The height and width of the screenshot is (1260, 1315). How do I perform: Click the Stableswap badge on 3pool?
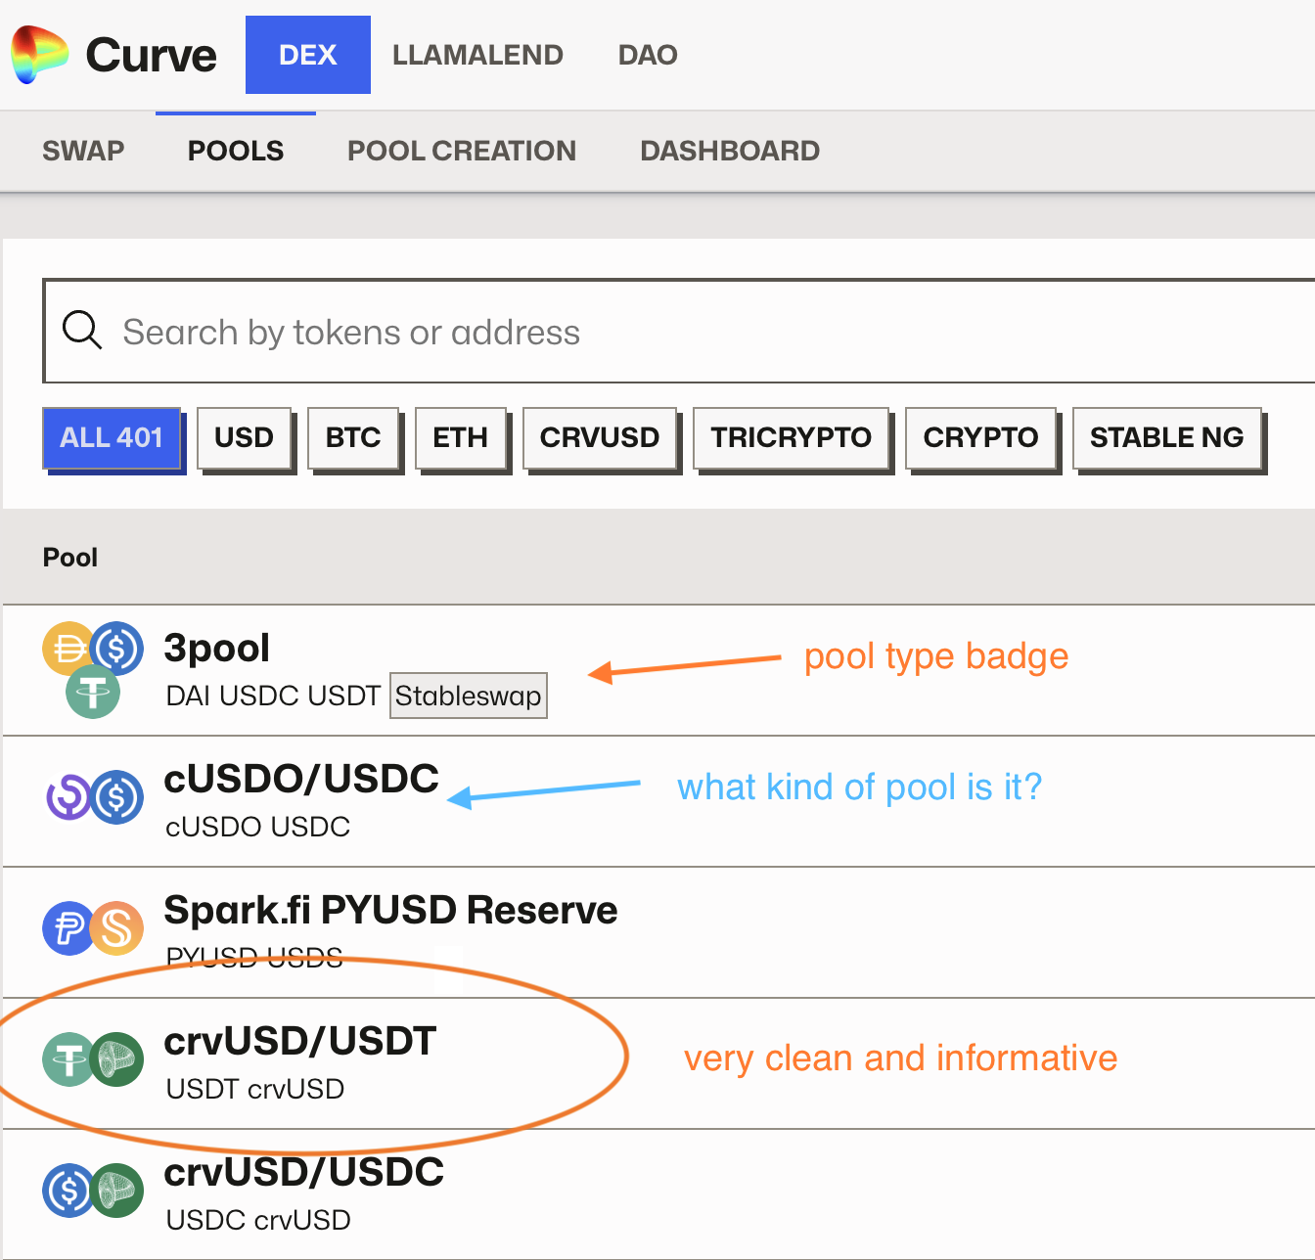point(468,696)
